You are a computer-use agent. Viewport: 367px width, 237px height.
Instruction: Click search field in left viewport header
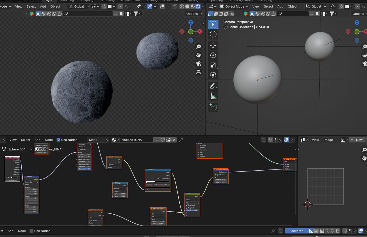pyautogui.click(x=88, y=14)
